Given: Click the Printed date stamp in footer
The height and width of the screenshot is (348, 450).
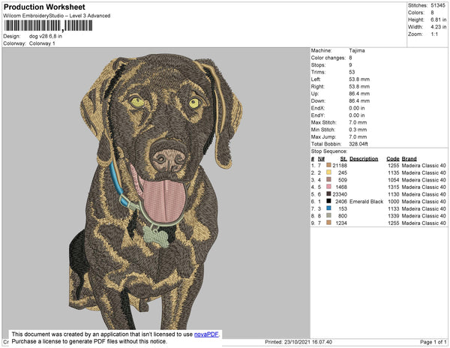Looking at the screenshot, I should 298,342.
